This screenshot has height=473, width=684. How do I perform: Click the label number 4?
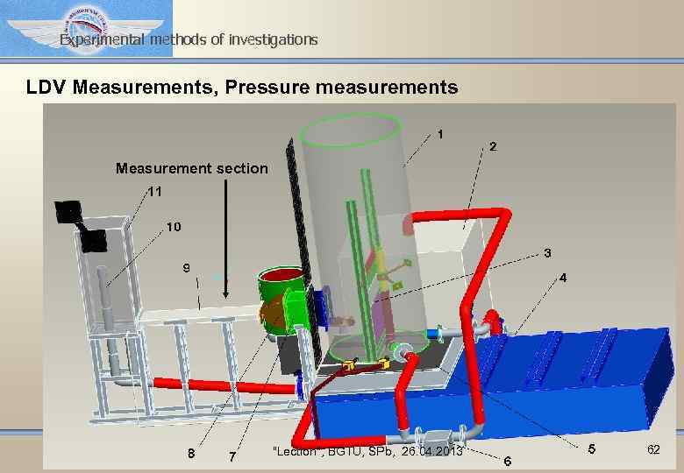(563, 278)
